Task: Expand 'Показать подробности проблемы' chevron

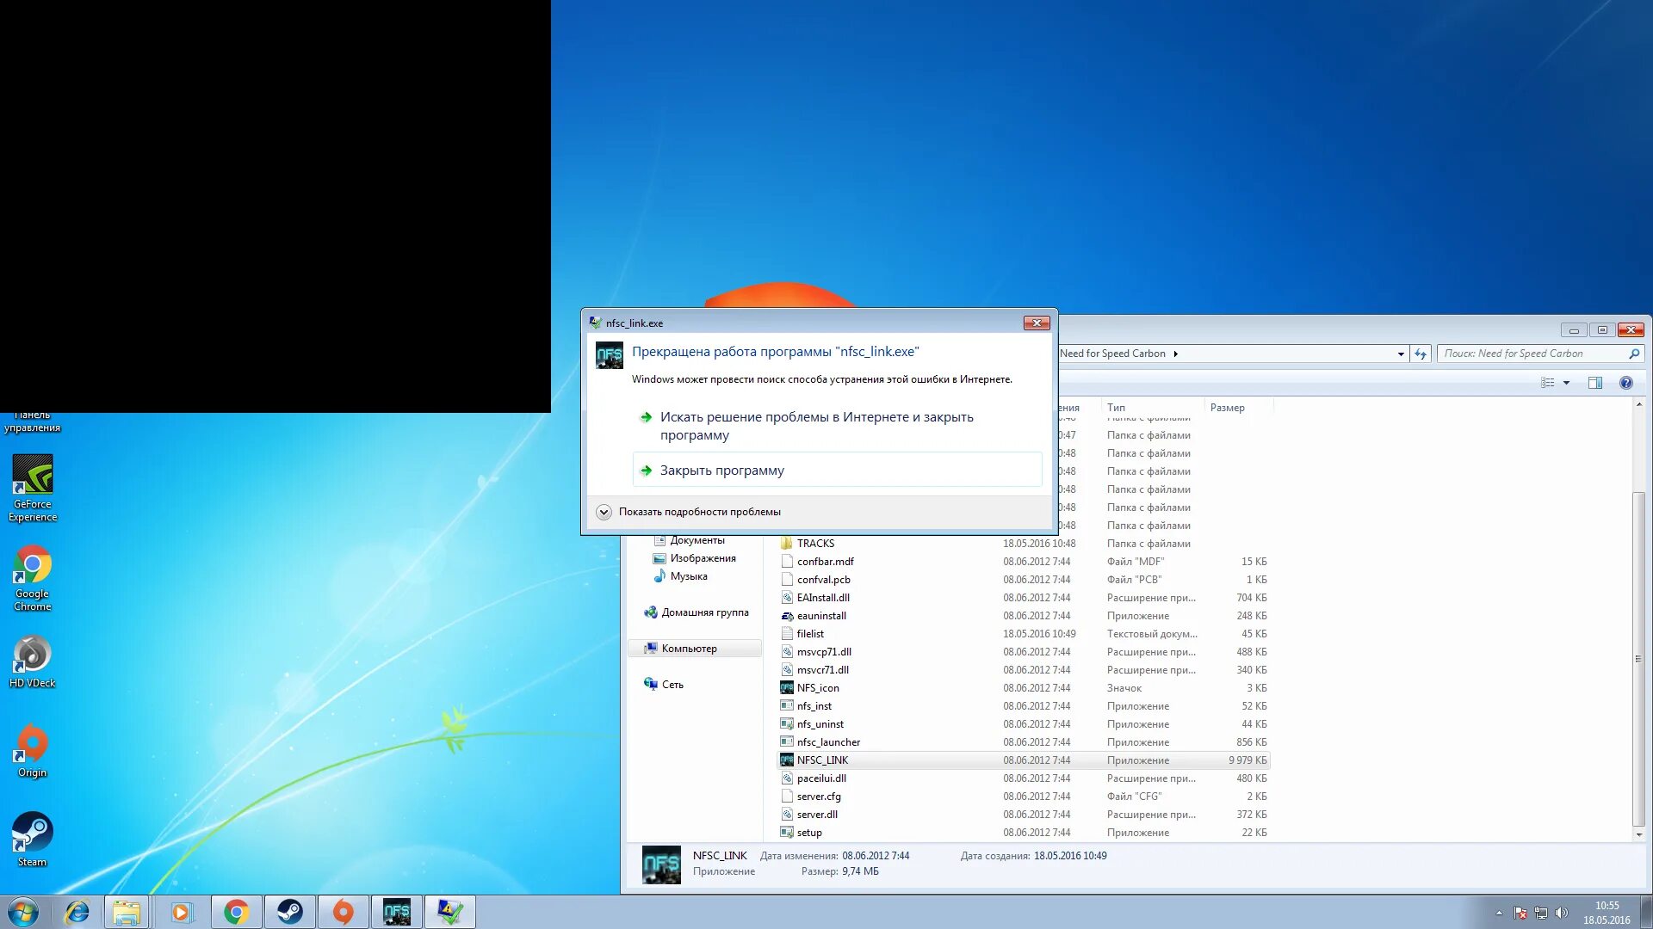Action: (604, 512)
